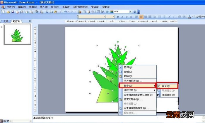Expand the 叠放次序 submenu
This screenshot has width=205, height=123.
coord(138,90)
